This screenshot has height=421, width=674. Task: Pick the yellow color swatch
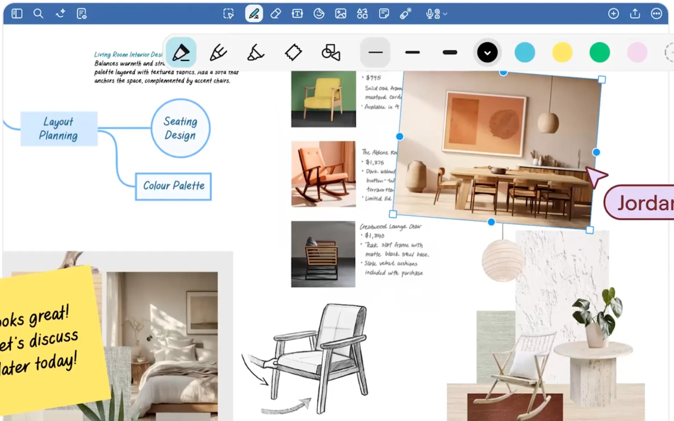click(562, 53)
